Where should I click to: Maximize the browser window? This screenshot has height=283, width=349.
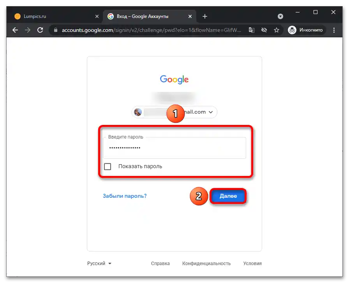point(316,12)
